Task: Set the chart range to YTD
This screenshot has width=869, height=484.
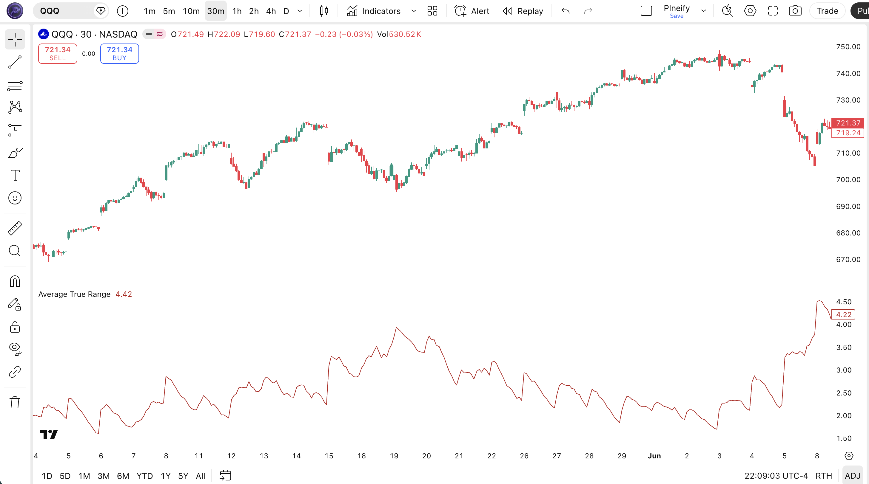Action: (x=144, y=476)
